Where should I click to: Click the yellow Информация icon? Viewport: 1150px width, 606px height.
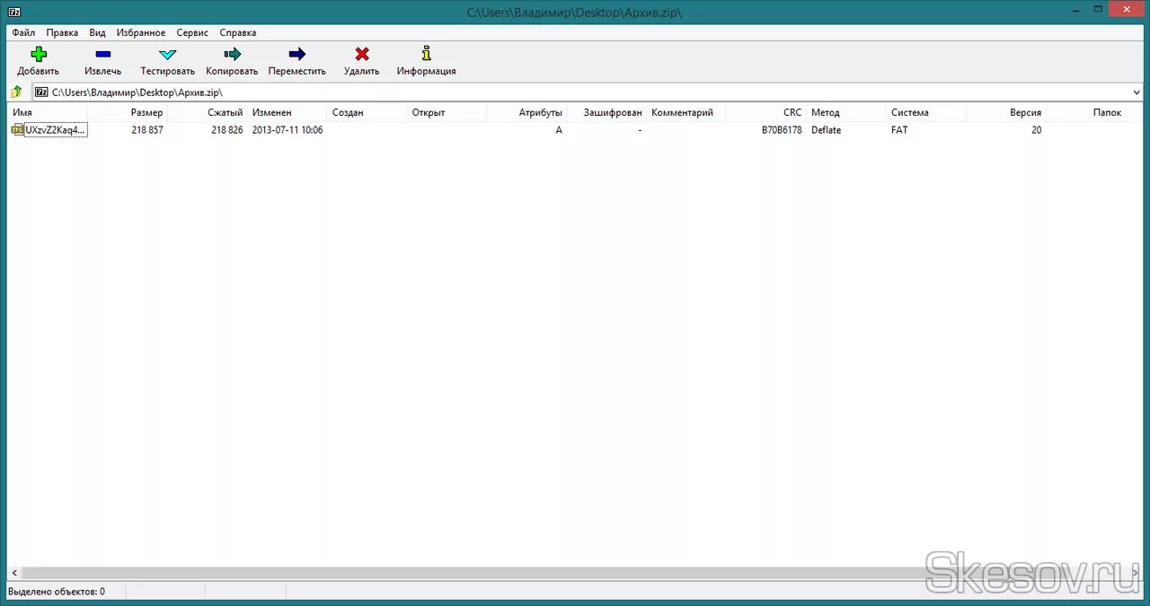[x=427, y=54]
